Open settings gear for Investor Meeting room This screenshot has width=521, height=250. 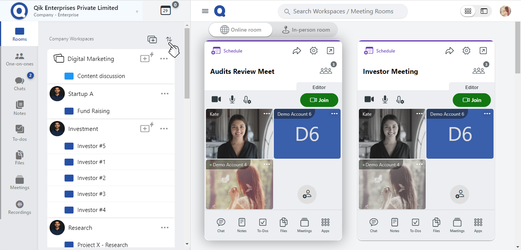[466, 51]
